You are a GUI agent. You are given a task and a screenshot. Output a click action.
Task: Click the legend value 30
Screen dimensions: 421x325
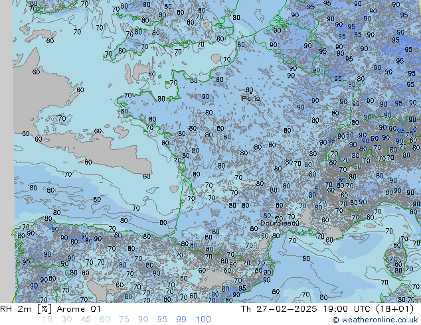tap(66, 320)
